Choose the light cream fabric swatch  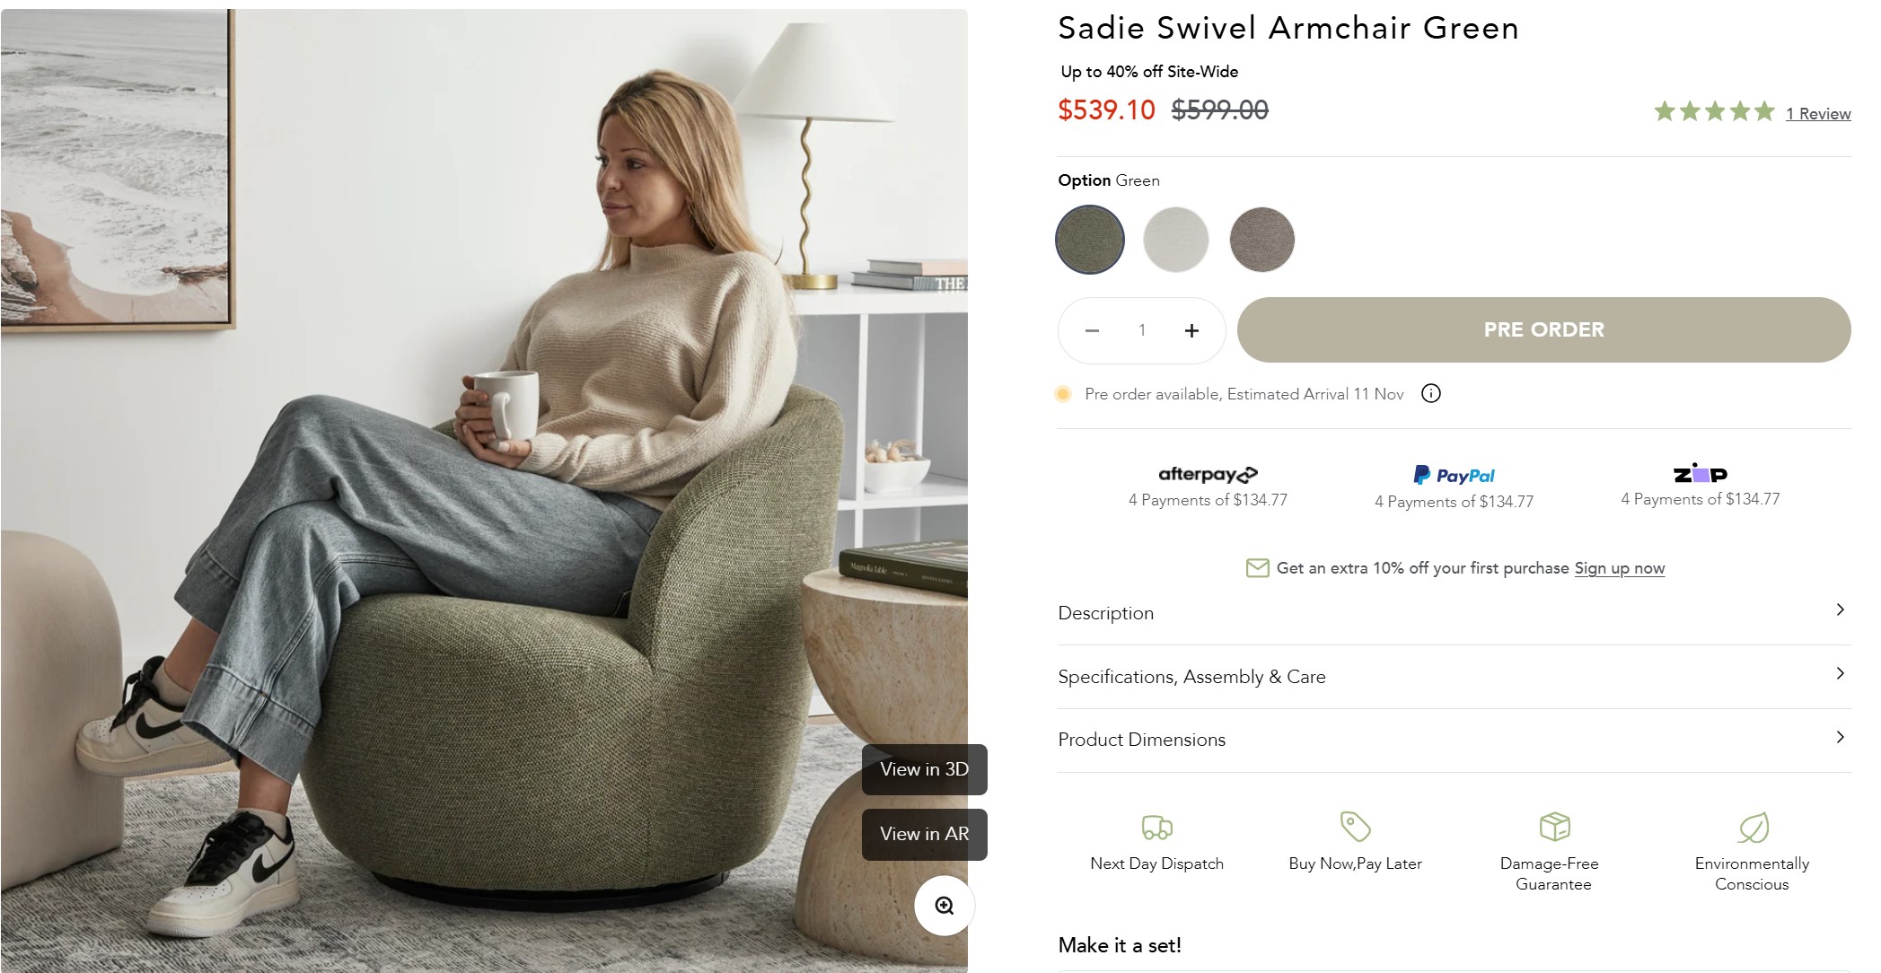tap(1176, 240)
